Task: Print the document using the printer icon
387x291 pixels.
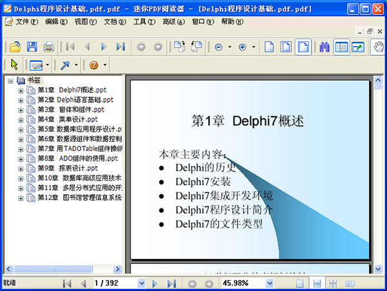Action: 48,46
